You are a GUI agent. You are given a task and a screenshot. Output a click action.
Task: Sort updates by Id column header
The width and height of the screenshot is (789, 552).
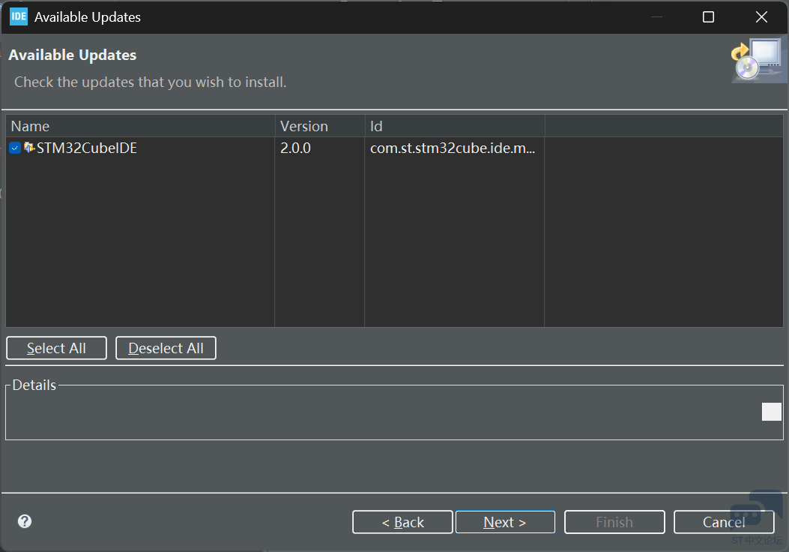click(455, 126)
